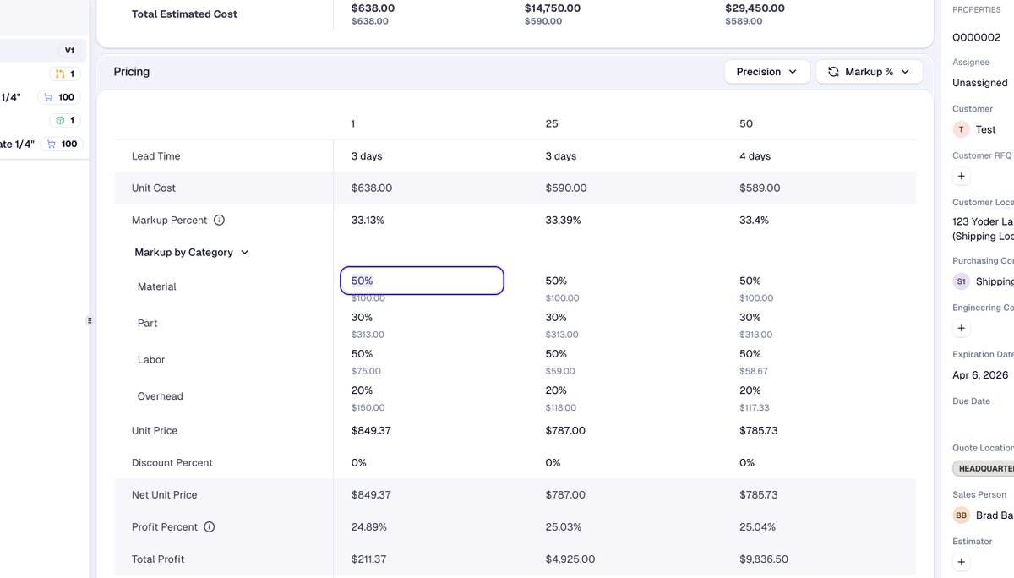The image size is (1014, 578).
Task: Click Discount Percent 0% under quantity 25
Action: coord(553,463)
